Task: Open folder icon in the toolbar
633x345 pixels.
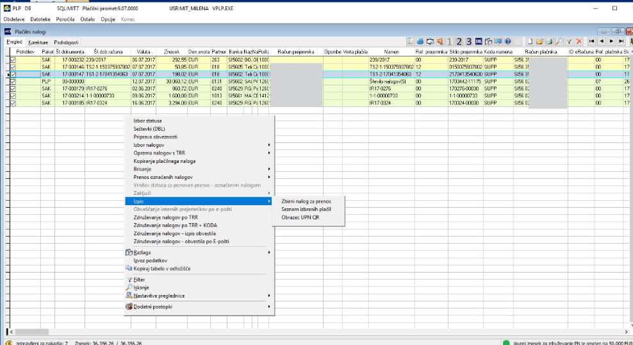Action: [539, 41]
